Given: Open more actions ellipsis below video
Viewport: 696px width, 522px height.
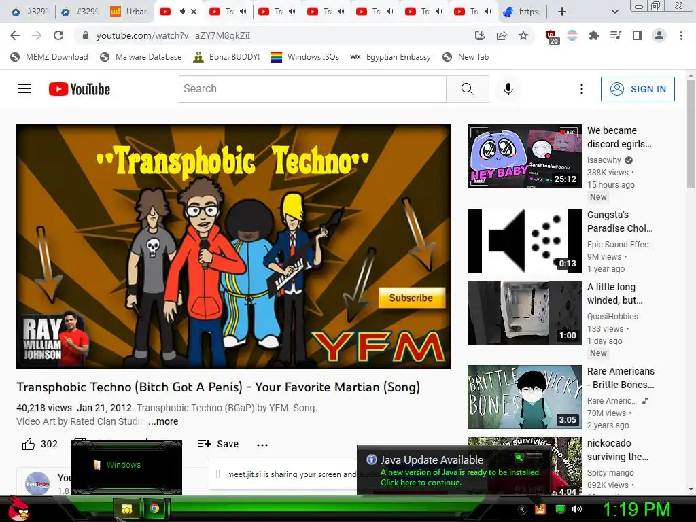Looking at the screenshot, I should (x=262, y=445).
